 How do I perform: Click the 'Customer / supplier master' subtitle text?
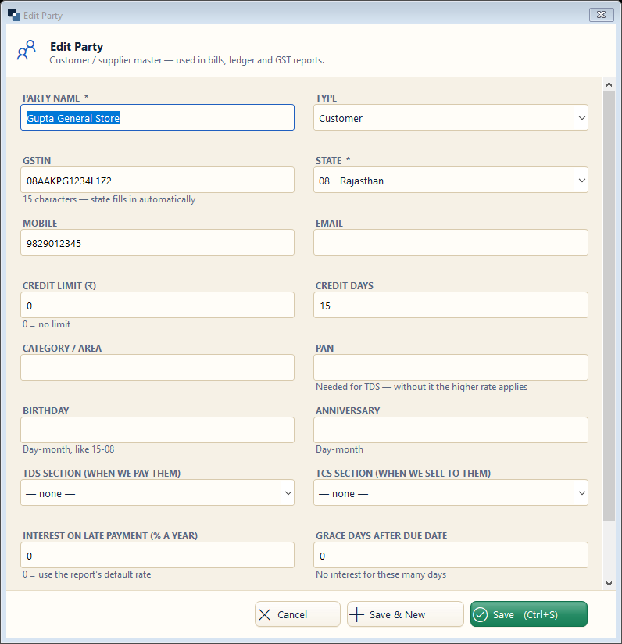tap(187, 60)
